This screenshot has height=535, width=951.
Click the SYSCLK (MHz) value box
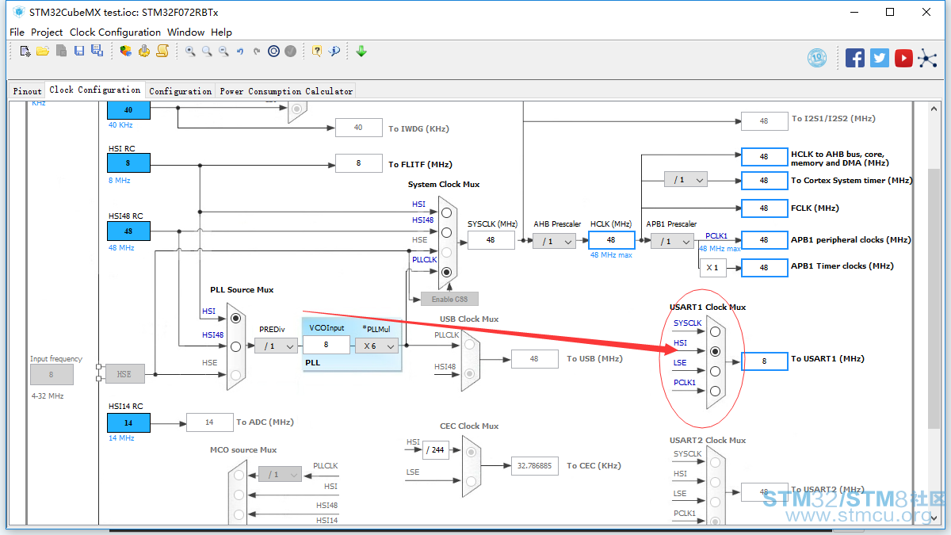(491, 240)
